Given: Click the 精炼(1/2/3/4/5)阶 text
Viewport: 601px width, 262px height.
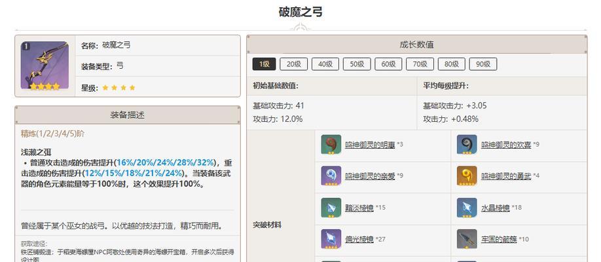Looking at the screenshot, I should pyautogui.click(x=52, y=134).
